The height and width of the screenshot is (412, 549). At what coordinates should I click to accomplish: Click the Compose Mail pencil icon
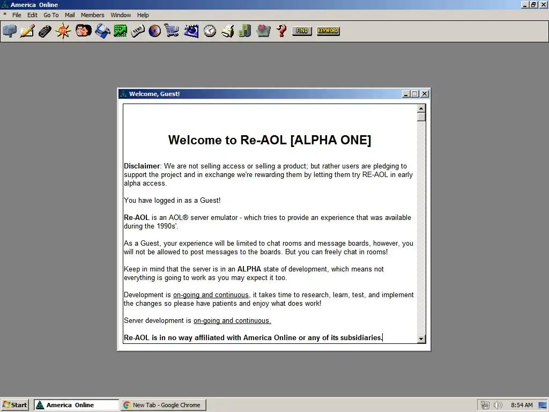pyautogui.click(x=27, y=31)
